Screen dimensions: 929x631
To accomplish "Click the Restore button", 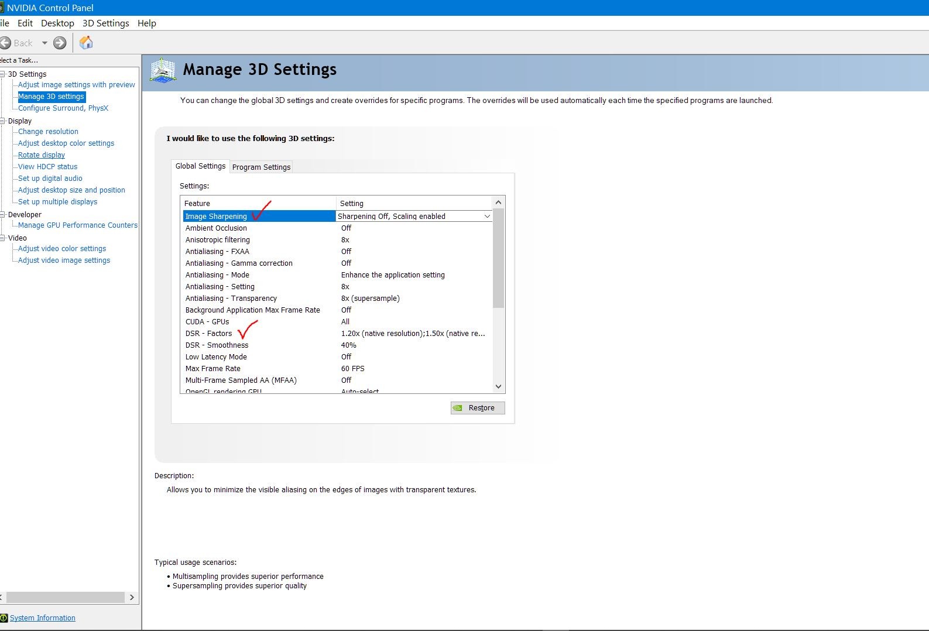I will (478, 408).
